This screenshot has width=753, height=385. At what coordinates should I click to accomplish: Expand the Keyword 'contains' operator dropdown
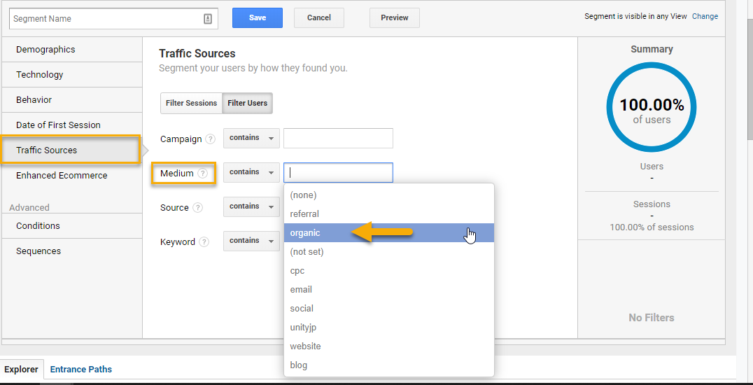[x=251, y=241]
